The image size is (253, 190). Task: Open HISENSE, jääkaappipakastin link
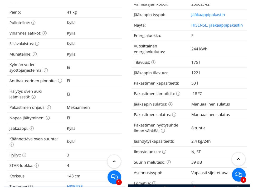[x=217, y=25]
